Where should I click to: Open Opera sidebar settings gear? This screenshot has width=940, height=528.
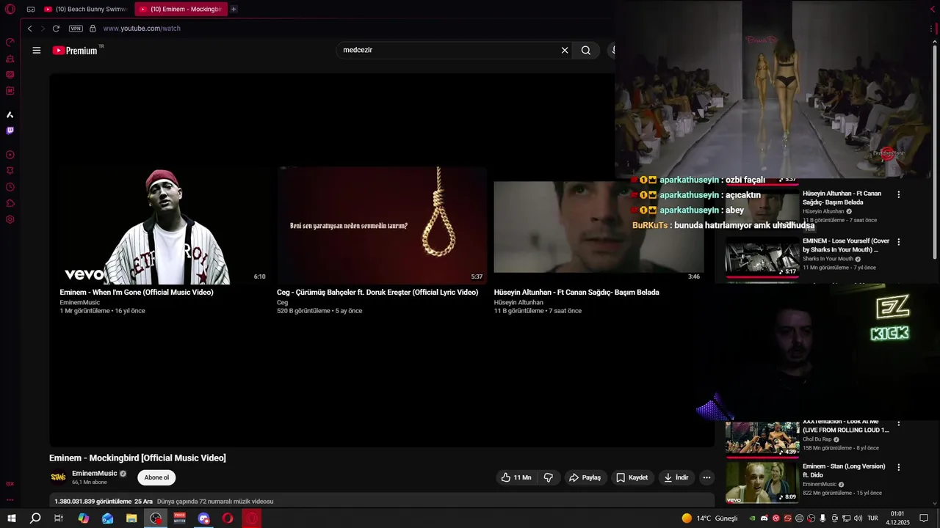pos(10,219)
